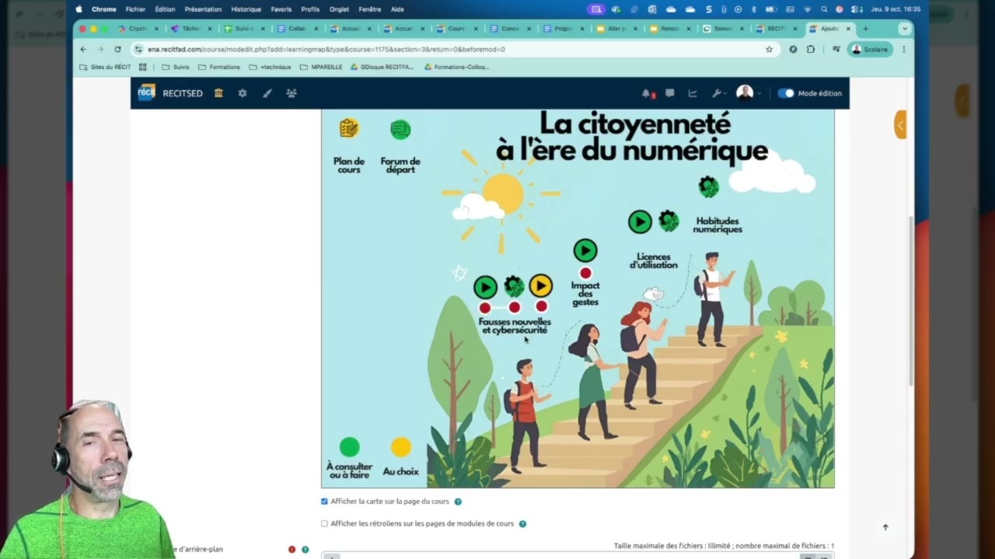Open the +technique bookmark folder
Viewport: 995px width, 559px height.
[x=270, y=67]
